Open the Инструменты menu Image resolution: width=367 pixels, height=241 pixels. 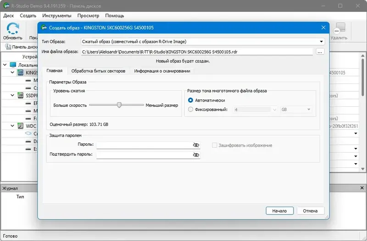57,16
